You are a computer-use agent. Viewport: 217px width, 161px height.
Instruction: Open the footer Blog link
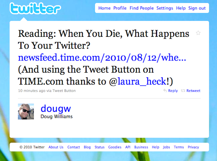point(87,147)
